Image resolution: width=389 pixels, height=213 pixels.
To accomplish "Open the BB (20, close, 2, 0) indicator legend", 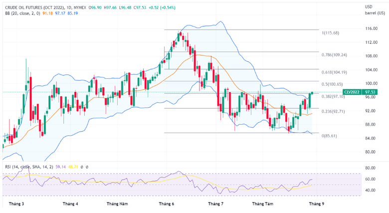I will click(22, 13).
